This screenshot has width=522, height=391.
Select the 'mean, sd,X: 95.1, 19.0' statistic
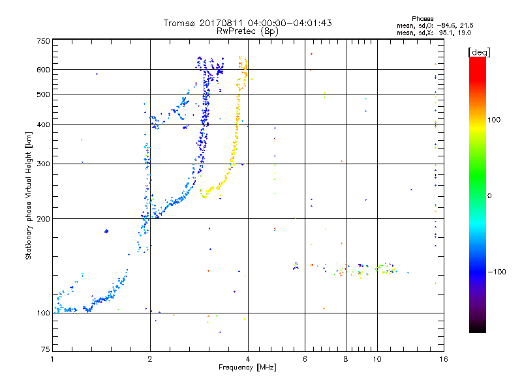[x=434, y=33]
